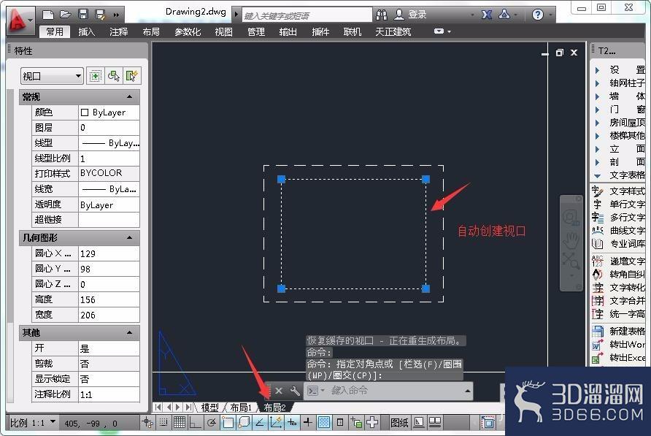Viewport: 651px width, 436px height.
Task: Save the drawing with floppy icon
Action: (x=83, y=15)
